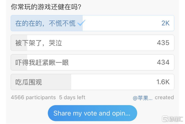Click the 2K vote count
The image size is (185, 124).
[165, 23]
